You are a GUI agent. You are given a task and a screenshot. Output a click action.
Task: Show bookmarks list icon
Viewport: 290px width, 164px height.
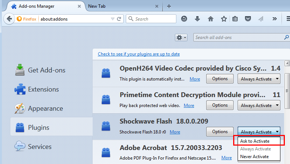click(x=235, y=19)
